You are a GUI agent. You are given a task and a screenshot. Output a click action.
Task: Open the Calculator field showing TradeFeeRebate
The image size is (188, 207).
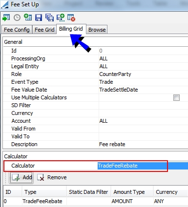[143, 166]
